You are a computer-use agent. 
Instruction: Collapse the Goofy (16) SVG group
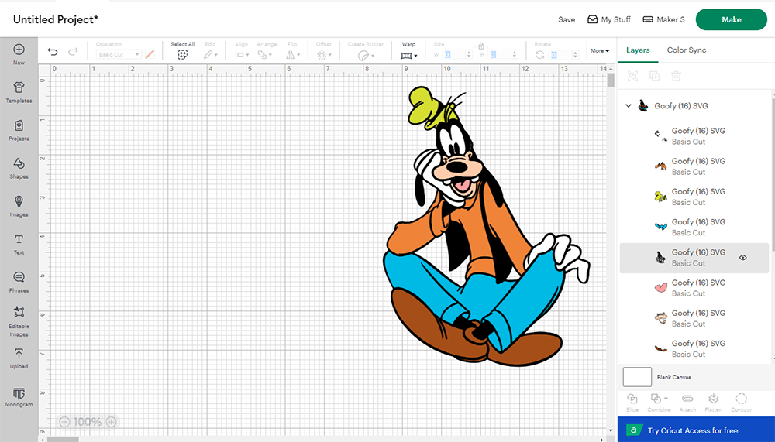[629, 106]
